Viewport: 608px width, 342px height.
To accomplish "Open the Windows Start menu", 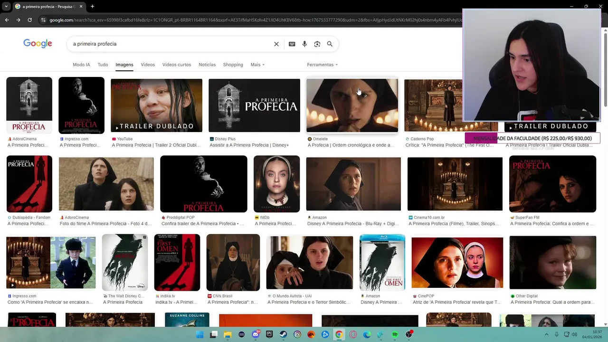I will click(200, 334).
